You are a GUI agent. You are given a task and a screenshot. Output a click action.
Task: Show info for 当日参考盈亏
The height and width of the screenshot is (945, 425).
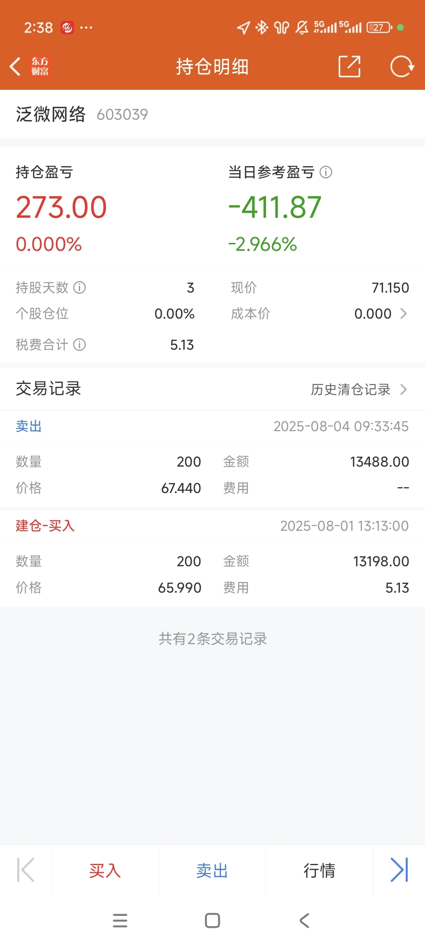pos(326,172)
